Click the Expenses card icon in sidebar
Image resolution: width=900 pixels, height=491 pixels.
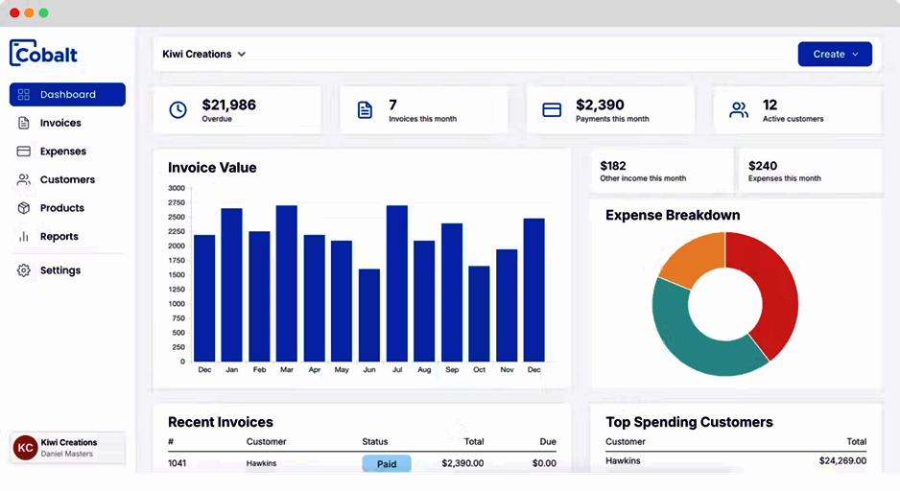24,152
